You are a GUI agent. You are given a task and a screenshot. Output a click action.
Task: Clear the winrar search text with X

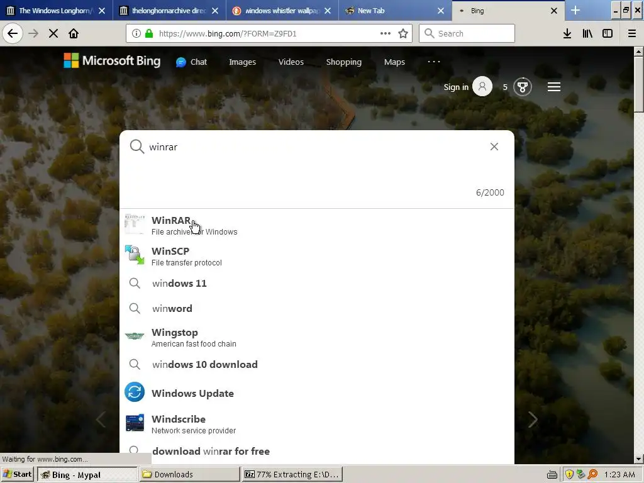click(494, 147)
